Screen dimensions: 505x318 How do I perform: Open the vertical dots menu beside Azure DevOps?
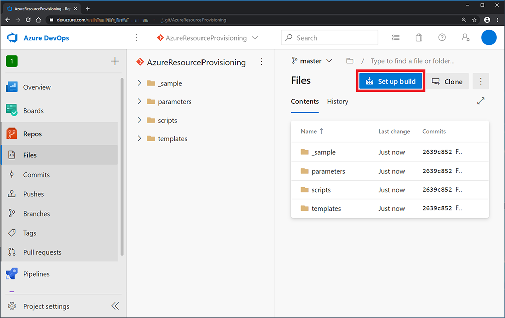(x=136, y=38)
